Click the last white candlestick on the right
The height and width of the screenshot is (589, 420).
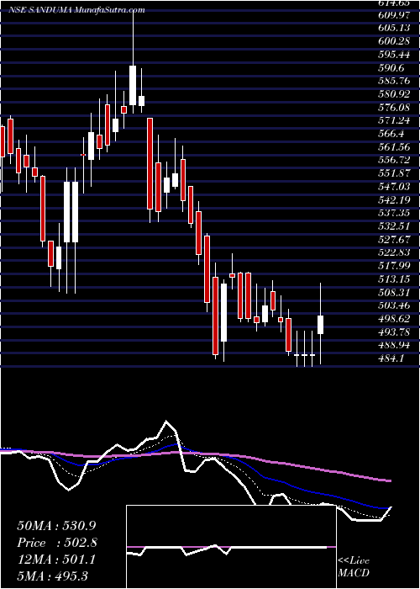tap(321, 325)
